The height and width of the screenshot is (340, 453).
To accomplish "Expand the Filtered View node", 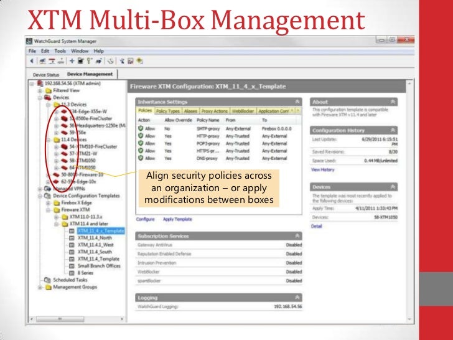I will 40,91.
